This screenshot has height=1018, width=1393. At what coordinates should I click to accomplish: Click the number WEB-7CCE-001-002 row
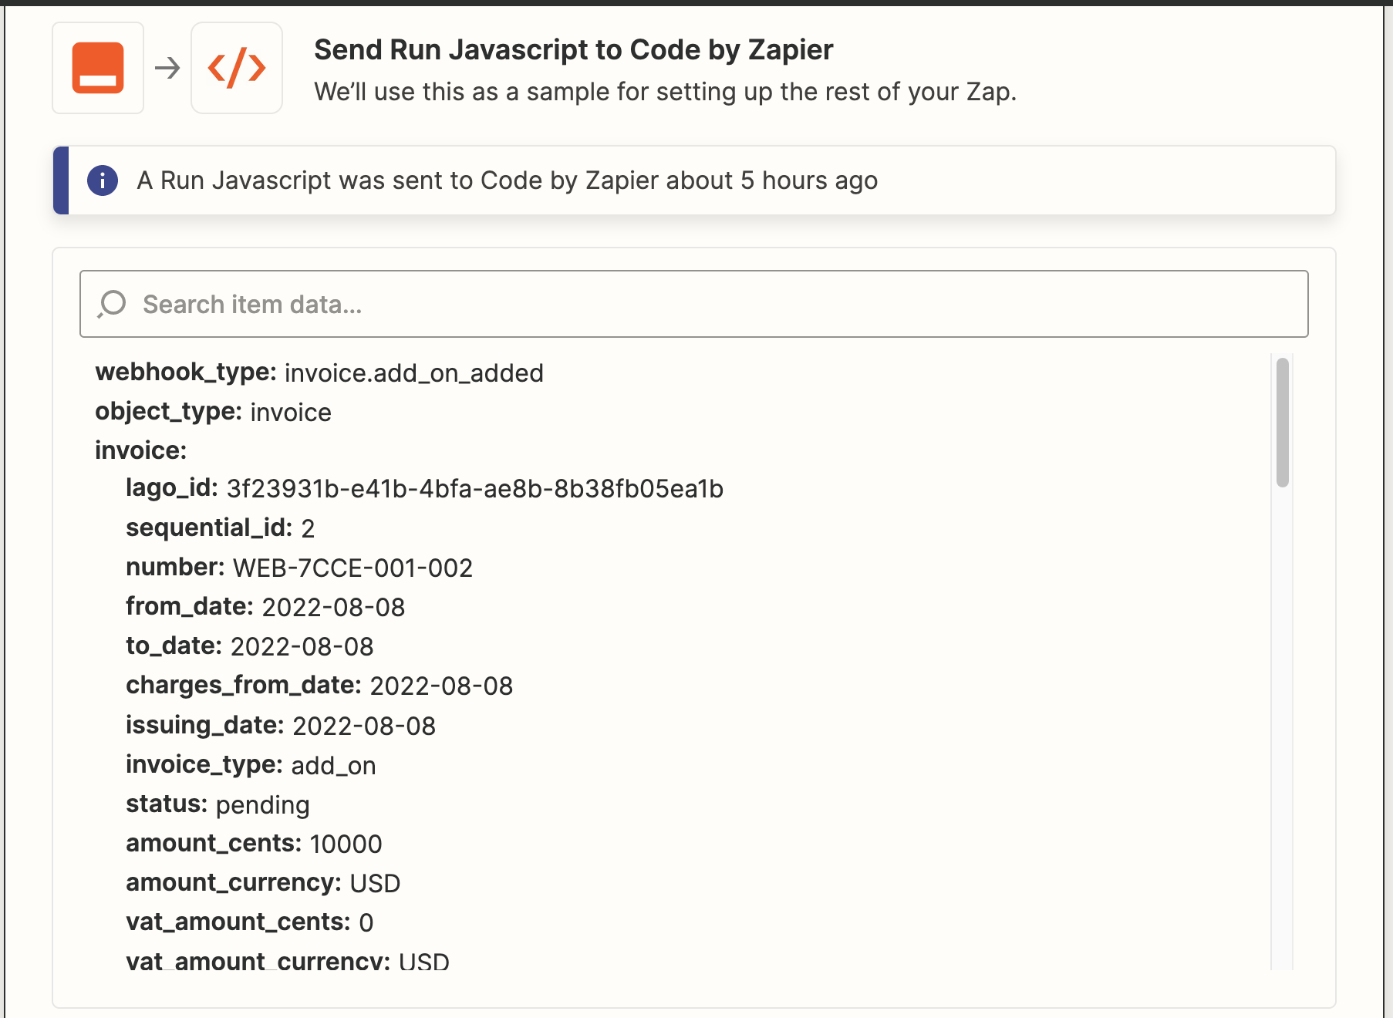[299, 568]
